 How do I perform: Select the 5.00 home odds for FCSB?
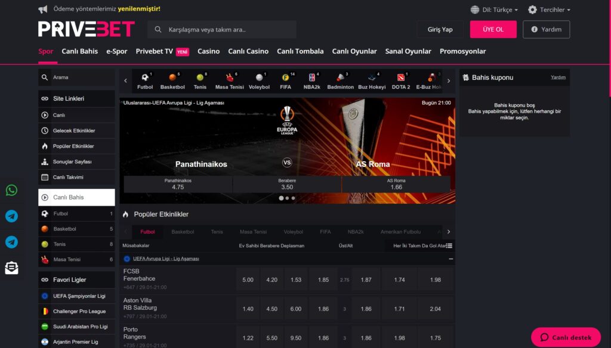(x=248, y=280)
